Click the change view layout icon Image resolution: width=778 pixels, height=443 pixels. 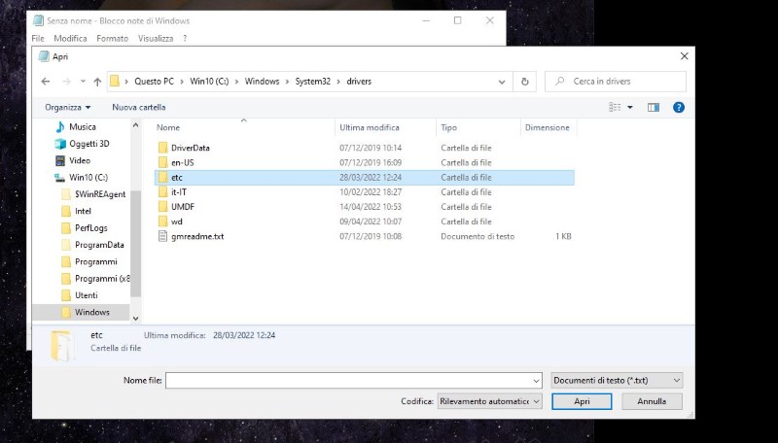click(617, 107)
